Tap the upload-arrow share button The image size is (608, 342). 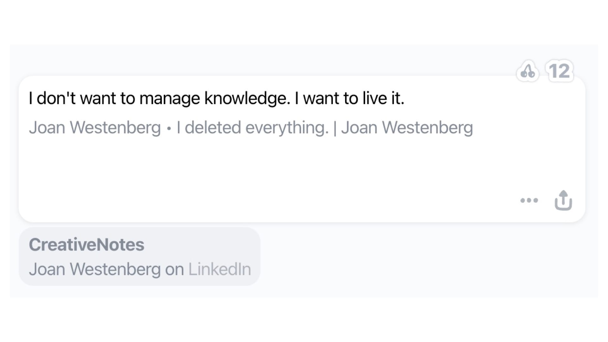click(x=563, y=200)
